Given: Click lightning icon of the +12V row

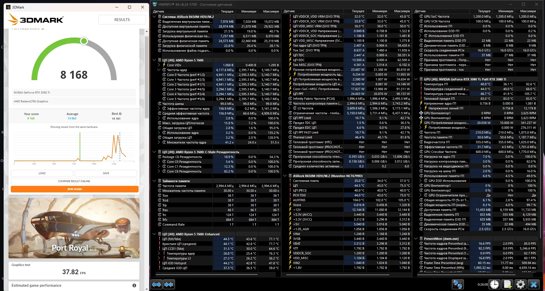Looking at the screenshot, I should tap(290, 210).
